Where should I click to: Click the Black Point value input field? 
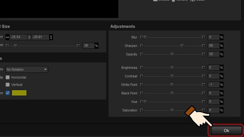coord(214,93)
